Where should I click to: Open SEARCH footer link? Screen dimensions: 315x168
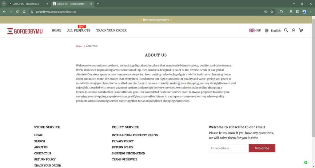point(40,141)
